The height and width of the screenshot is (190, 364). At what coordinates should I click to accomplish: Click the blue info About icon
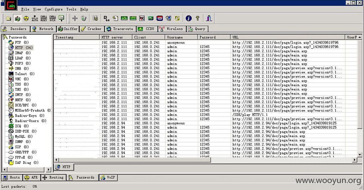[189, 18]
